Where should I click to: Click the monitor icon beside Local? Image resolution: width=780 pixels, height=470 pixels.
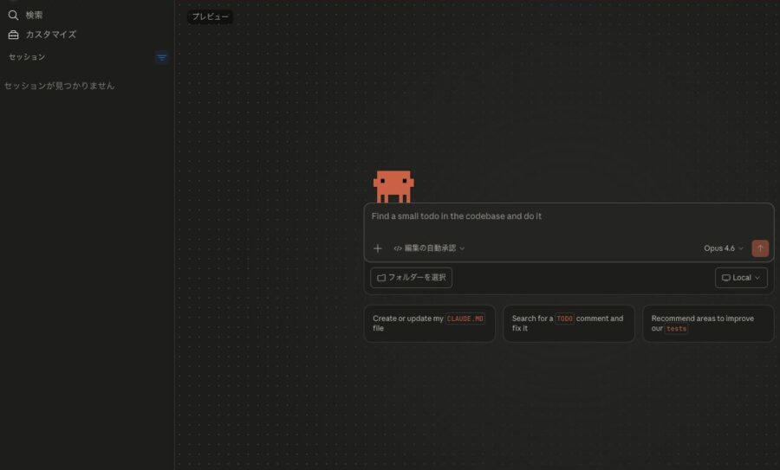coord(726,278)
